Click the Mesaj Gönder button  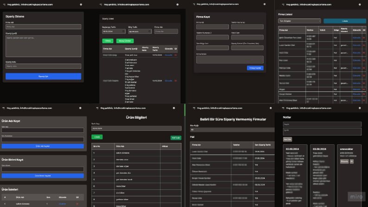(x=125, y=41)
